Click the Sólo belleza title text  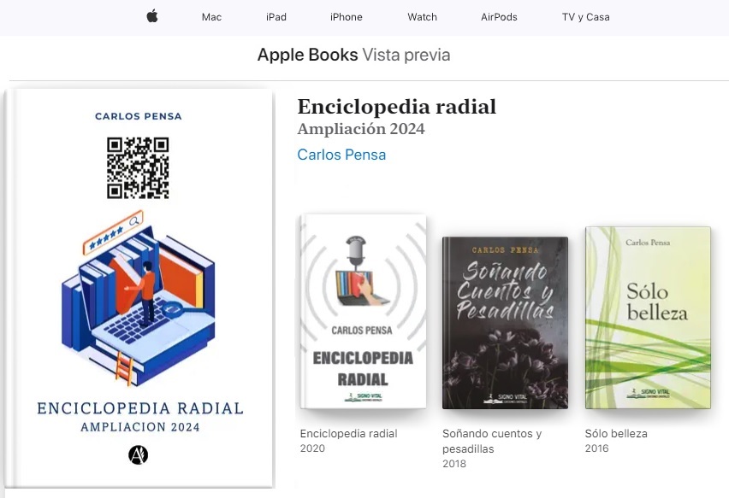tap(616, 433)
